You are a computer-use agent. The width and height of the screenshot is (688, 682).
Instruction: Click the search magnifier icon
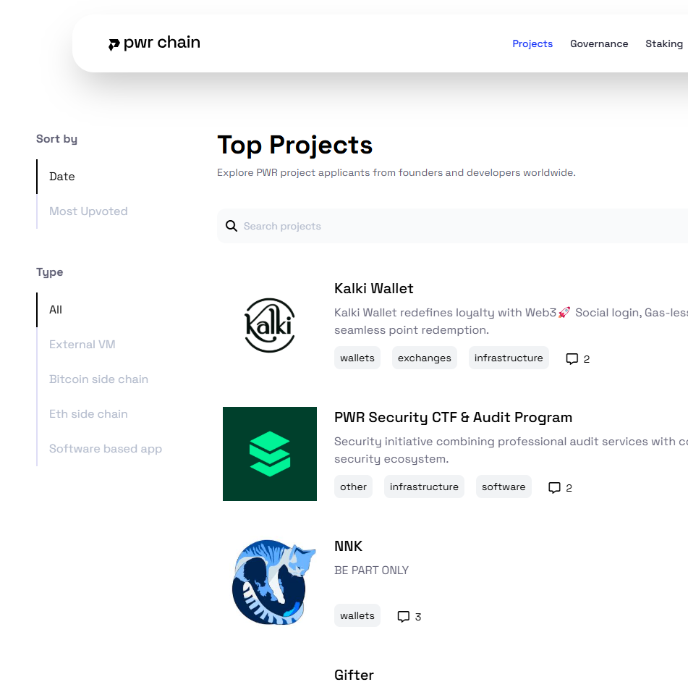pos(232,226)
